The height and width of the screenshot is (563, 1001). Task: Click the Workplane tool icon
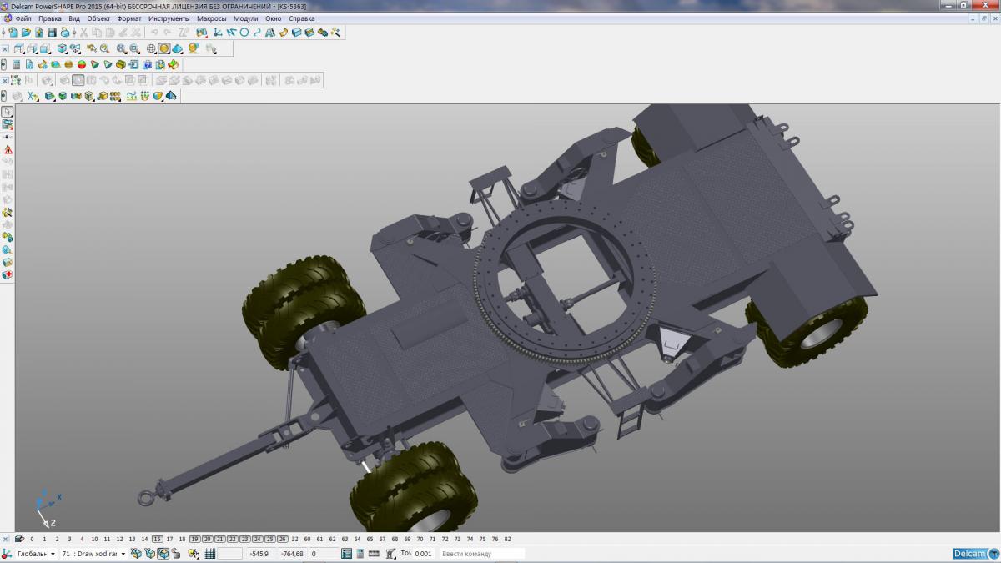tap(217, 32)
